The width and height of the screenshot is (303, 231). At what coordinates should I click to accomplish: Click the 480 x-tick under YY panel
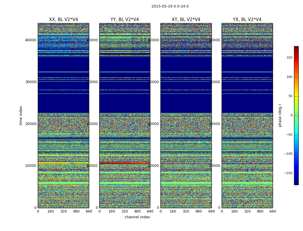click(137, 211)
